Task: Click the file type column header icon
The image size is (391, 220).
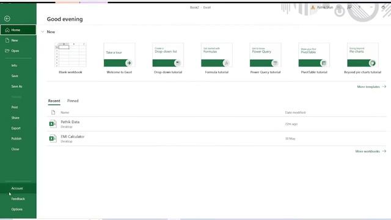Action: tap(53, 112)
